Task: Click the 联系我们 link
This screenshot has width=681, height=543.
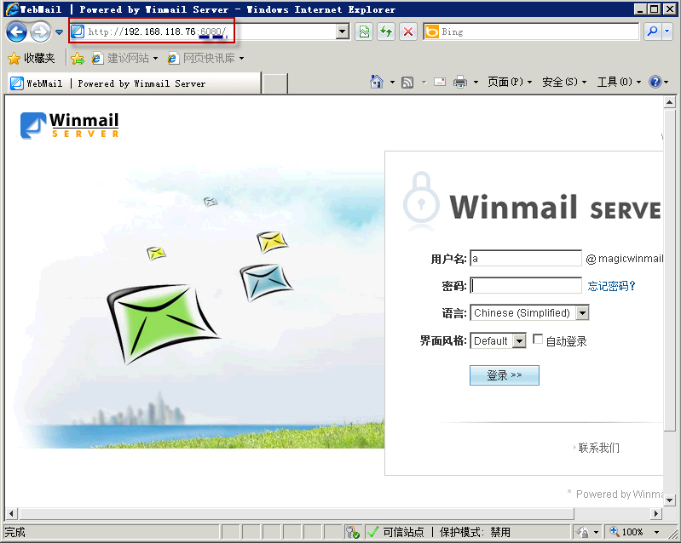Action: 598,448
